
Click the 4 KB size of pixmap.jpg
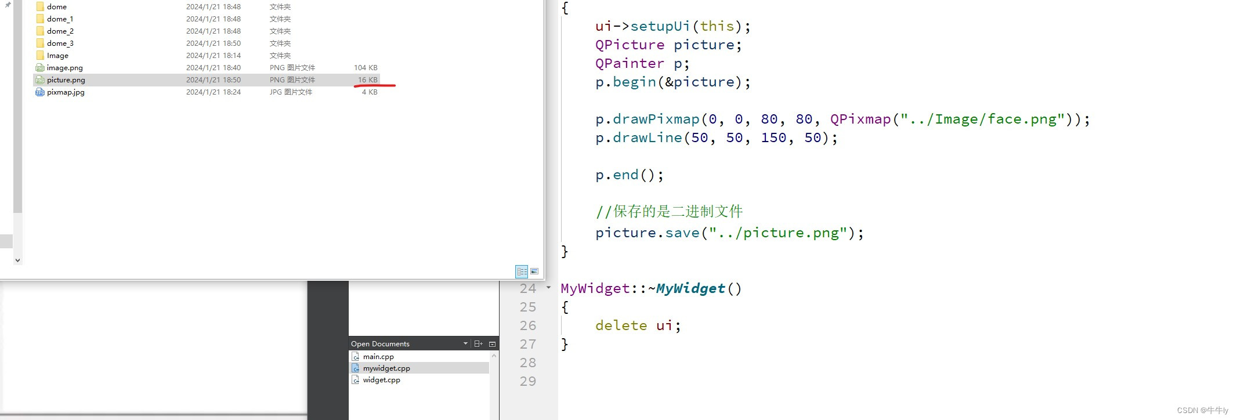click(370, 92)
